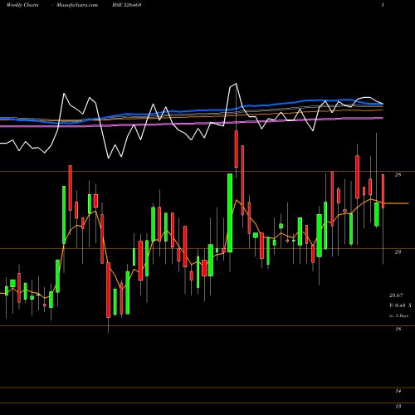Click the 'MunafaSutra.com' label

tap(77, 5)
